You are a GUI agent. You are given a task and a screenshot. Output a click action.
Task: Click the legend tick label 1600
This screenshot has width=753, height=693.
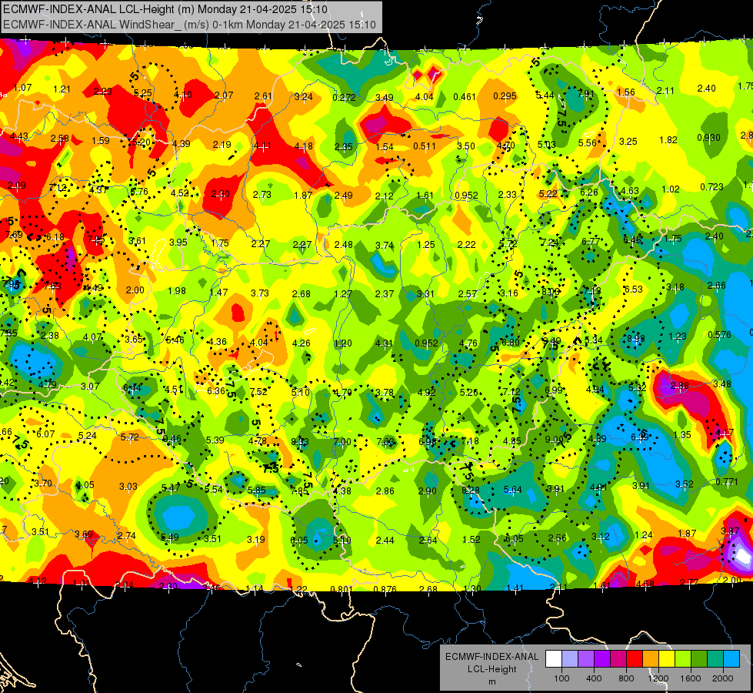coord(691,678)
